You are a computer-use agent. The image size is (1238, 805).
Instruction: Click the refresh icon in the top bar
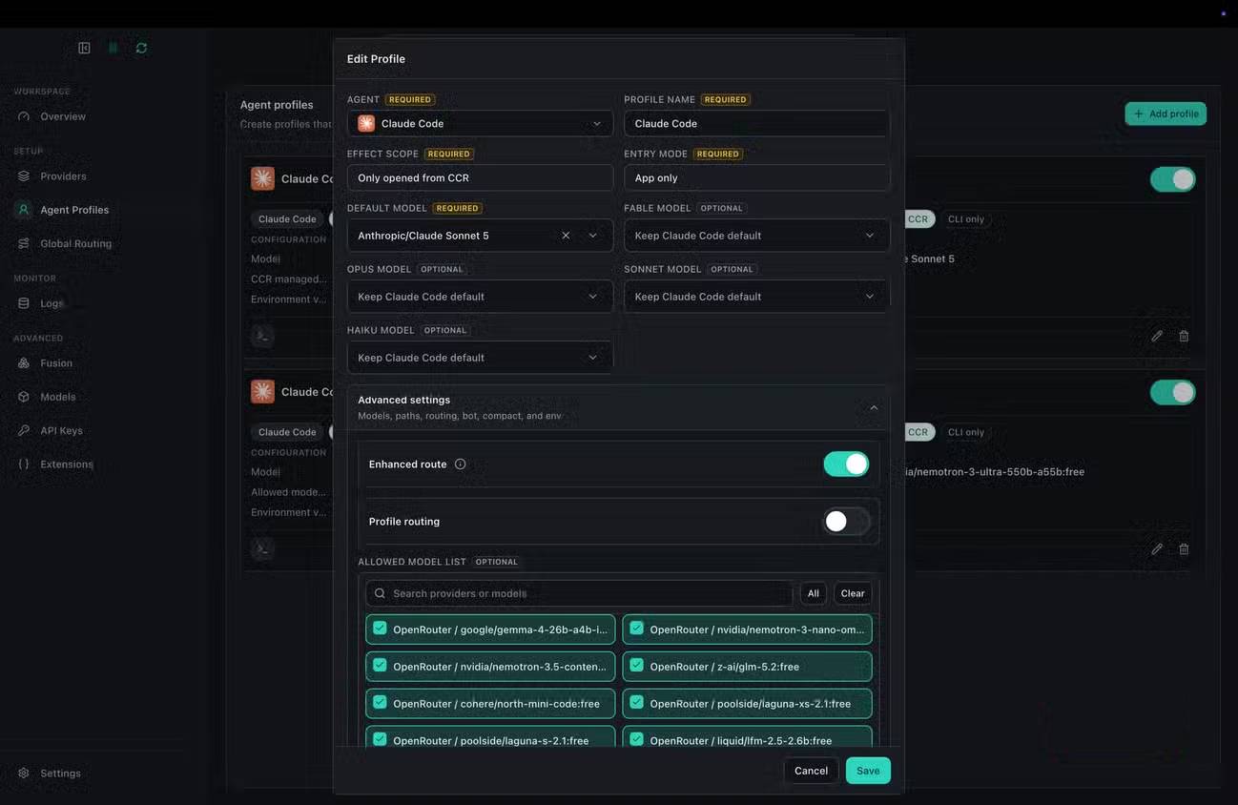coord(141,48)
